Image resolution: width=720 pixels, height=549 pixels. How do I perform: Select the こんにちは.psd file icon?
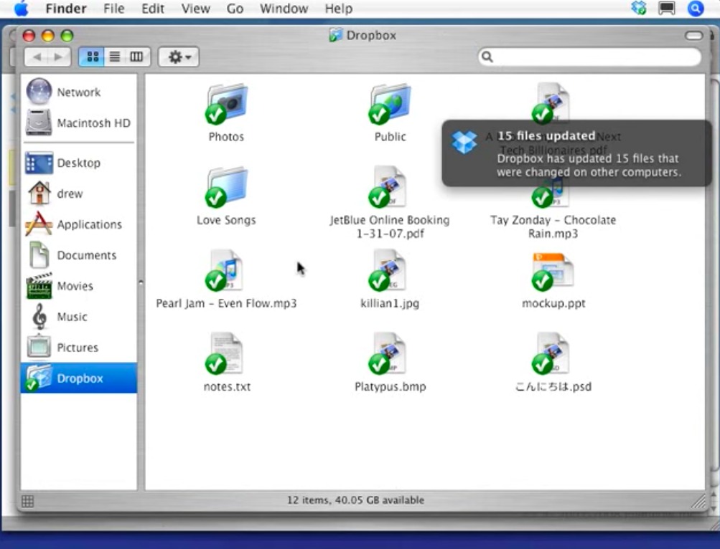tap(551, 353)
